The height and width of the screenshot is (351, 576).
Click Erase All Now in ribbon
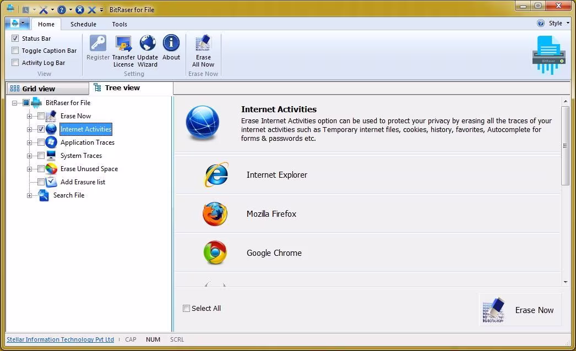click(x=203, y=51)
